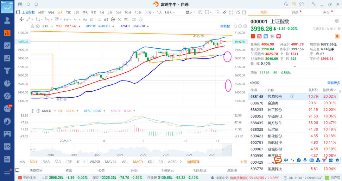342x181 pixels.
Task: Click the 查看更多 link
Action: [x=333, y=83]
